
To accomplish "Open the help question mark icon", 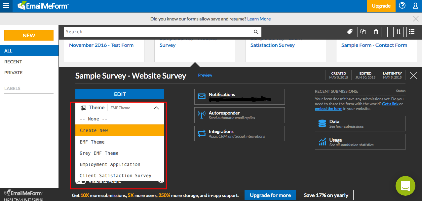I will tap(402, 6).
